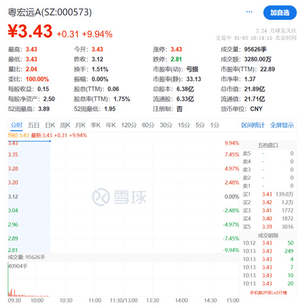Switch to the 日K chart tab
The image size is (298, 305).
(x=50, y=125)
